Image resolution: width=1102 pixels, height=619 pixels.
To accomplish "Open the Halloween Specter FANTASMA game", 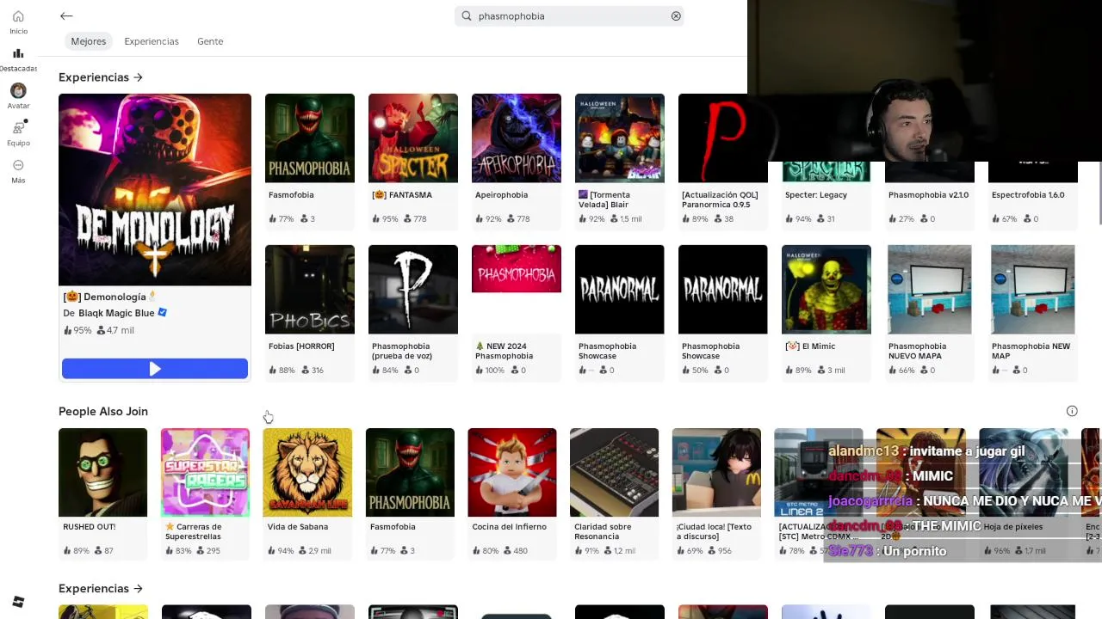I will pyautogui.click(x=413, y=162).
